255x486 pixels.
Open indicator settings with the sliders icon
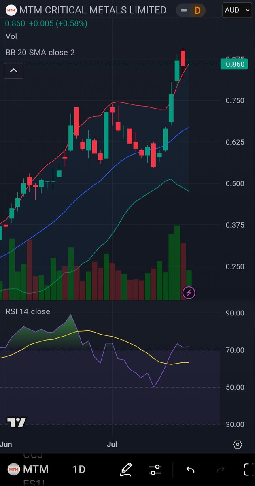coord(155,470)
